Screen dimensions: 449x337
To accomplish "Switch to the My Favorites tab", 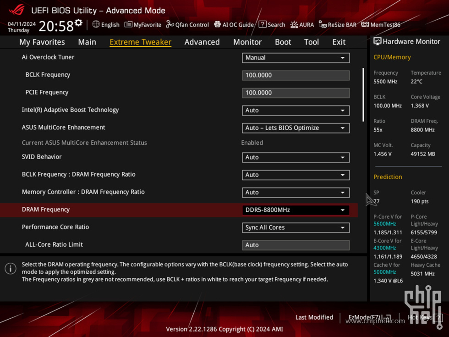I will coord(42,42).
